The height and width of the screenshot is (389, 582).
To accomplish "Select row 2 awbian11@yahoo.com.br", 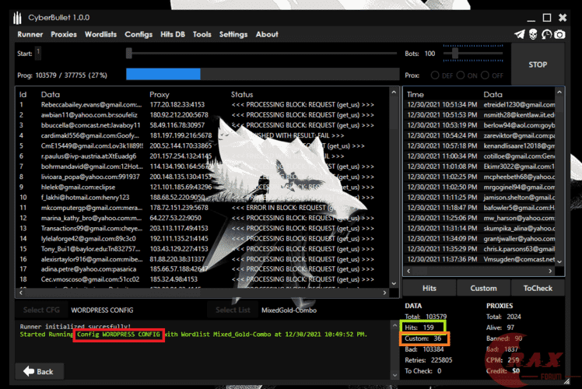I will point(202,115).
